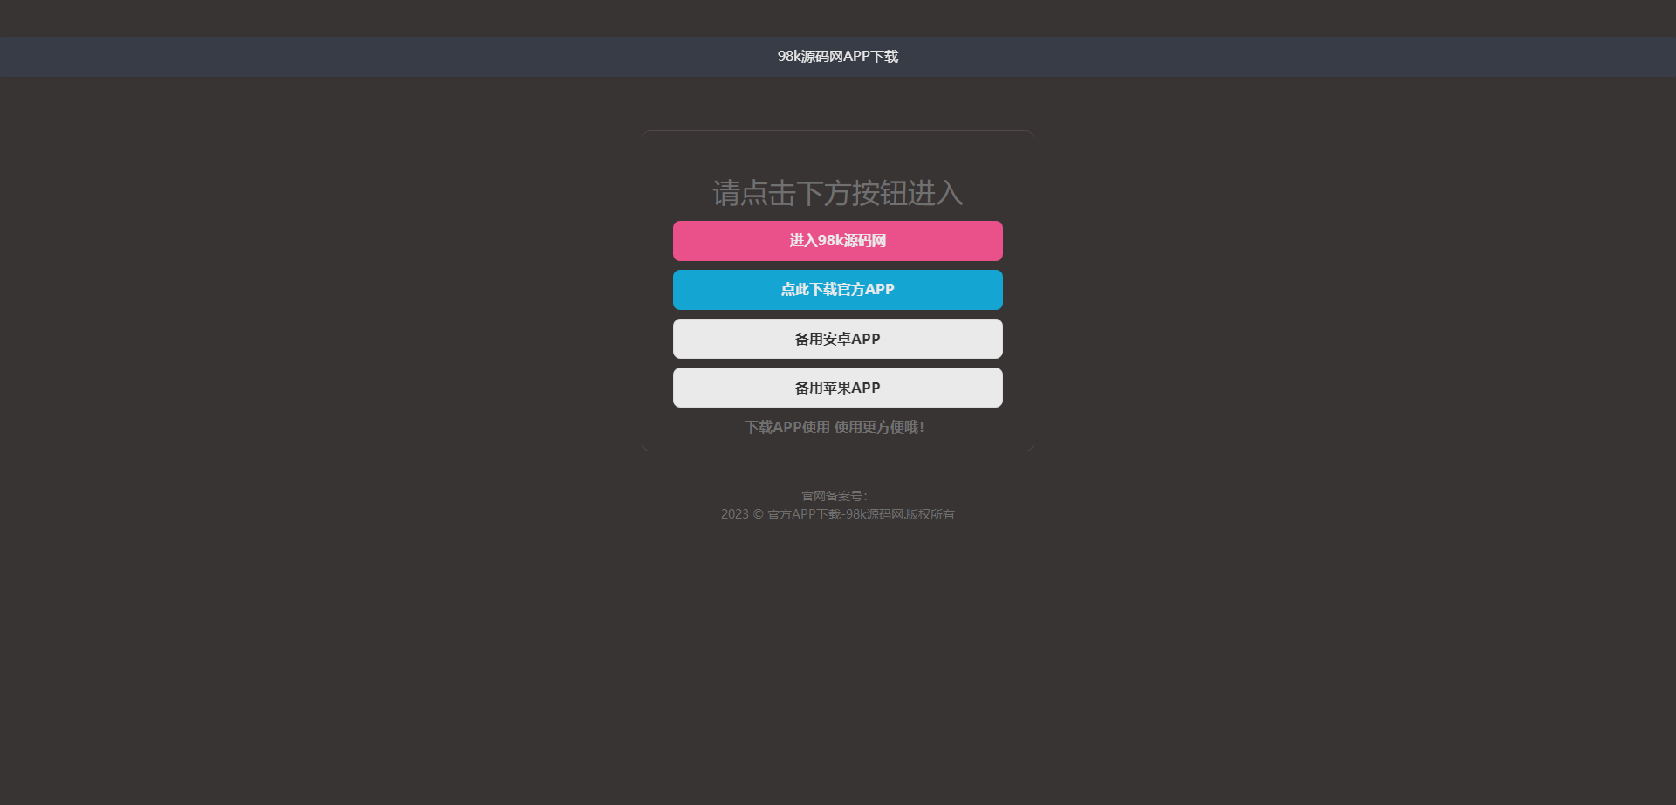
Task: Enter the 98k source code site
Action: click(x=837, y=241)
